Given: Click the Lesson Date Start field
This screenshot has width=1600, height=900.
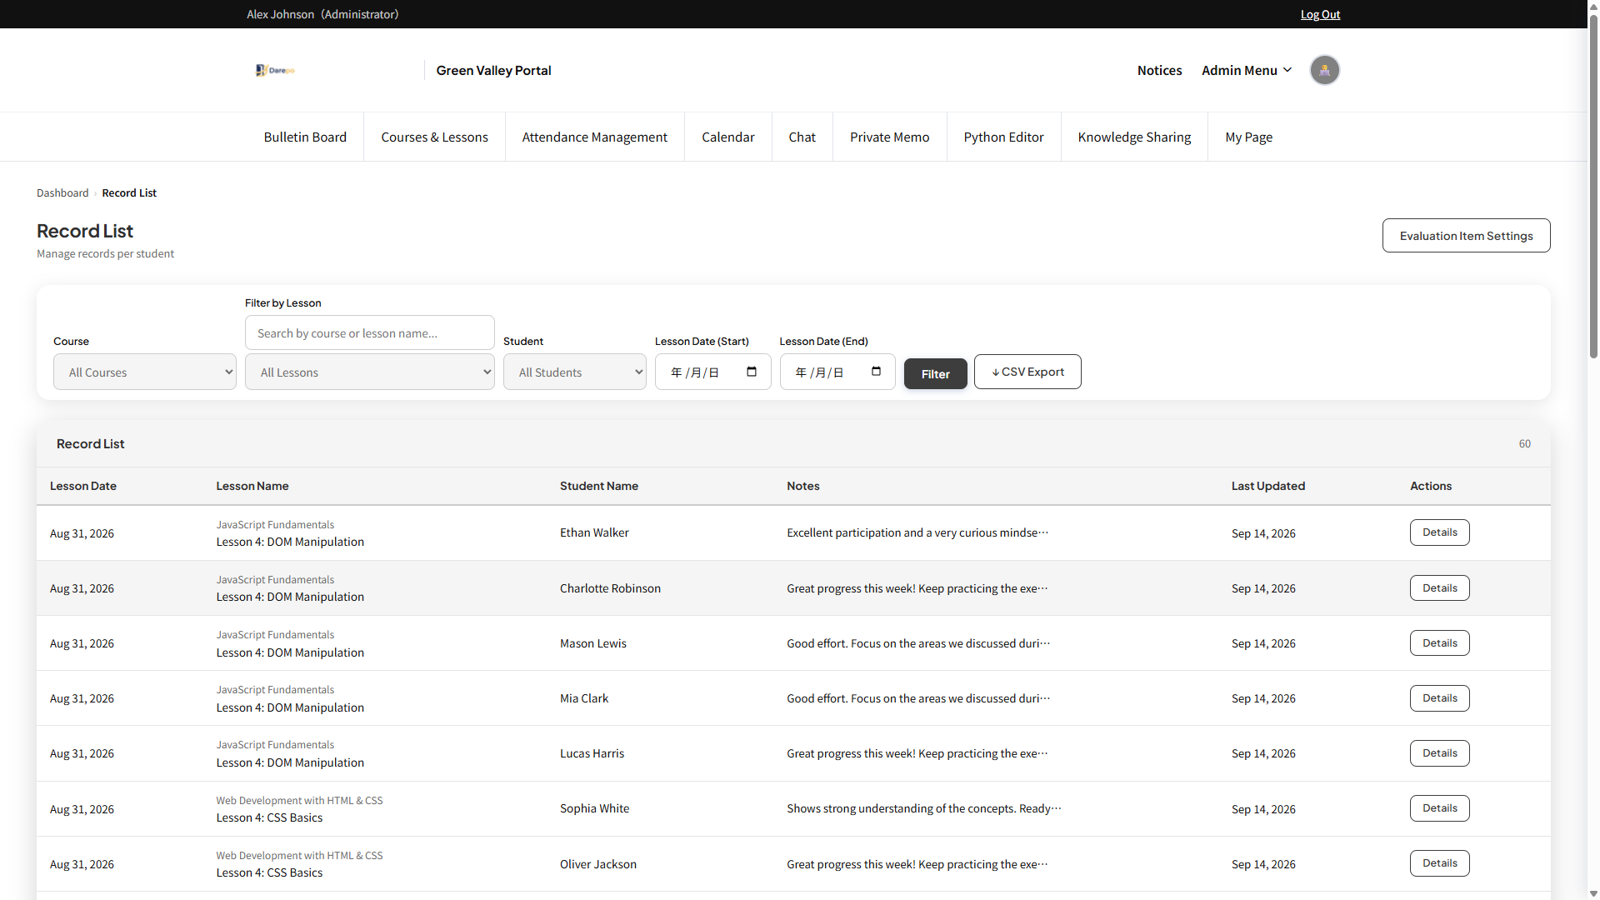Looking at the screenshot, I should 712,372.
